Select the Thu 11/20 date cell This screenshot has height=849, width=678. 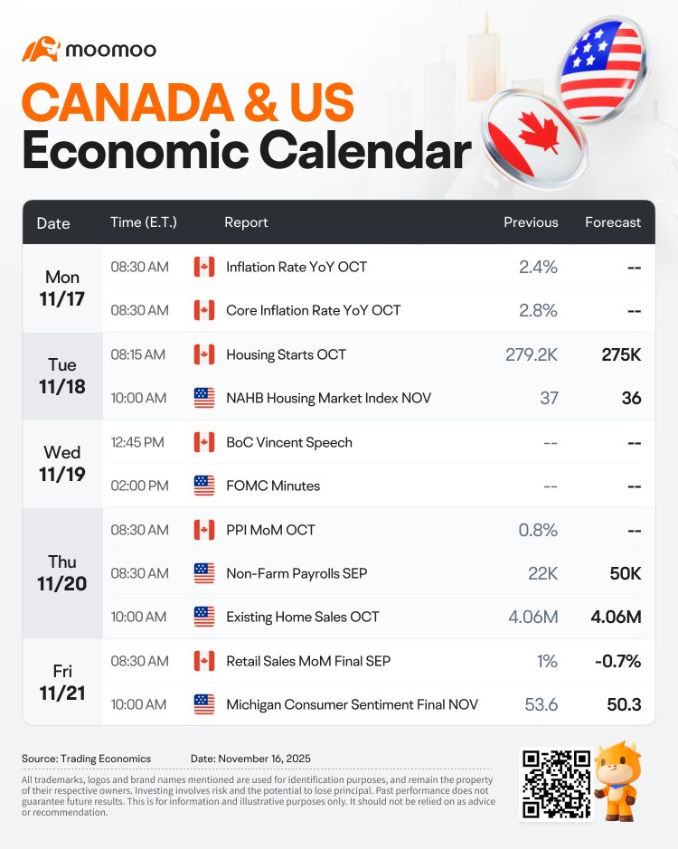click(x=62, y=573)
